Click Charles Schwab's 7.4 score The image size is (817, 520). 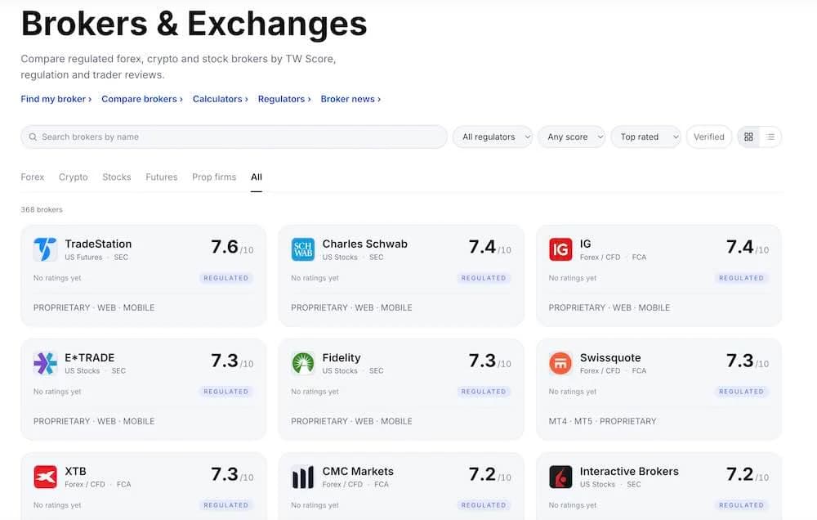click(482, 247)
